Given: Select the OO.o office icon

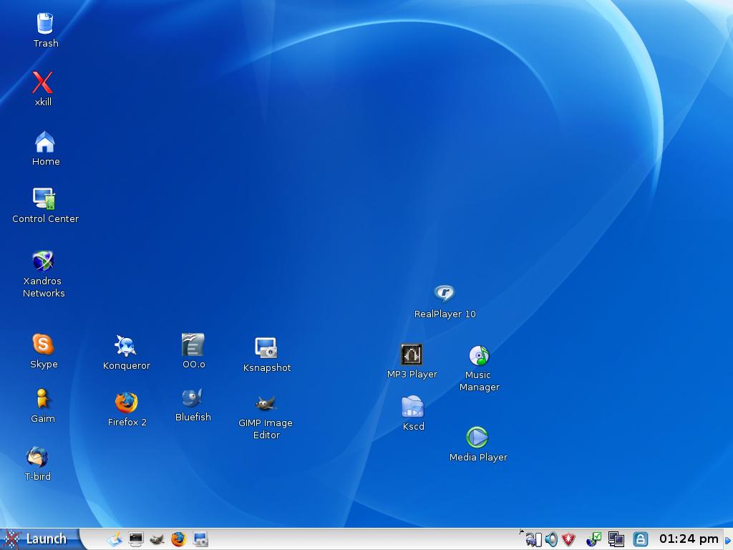Looking at the screenshot, I should click(193, 344).
